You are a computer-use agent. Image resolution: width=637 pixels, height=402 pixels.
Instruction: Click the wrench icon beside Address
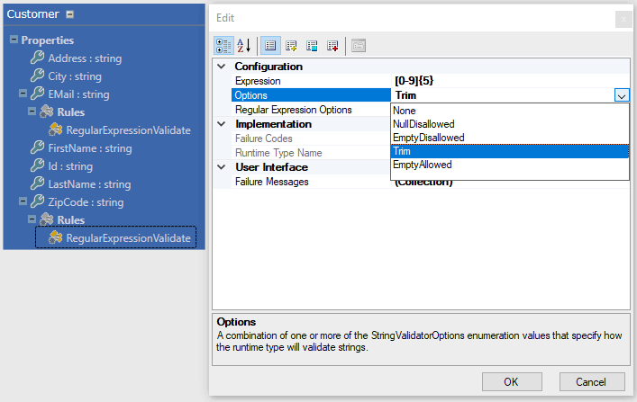[x=37, y=58]
